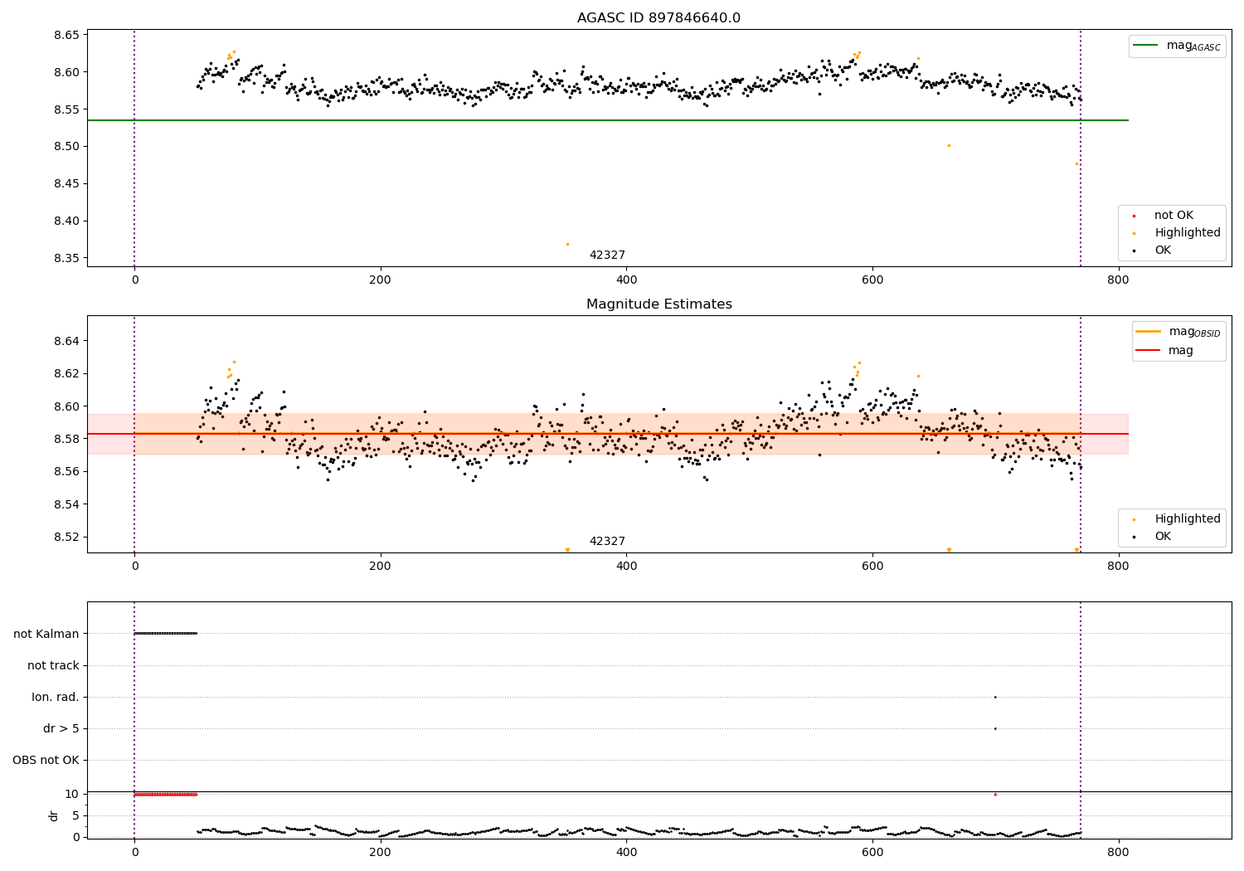Click the '42327' label in the top plot
Screen dimensions: 1244x871
coord(607,255)
